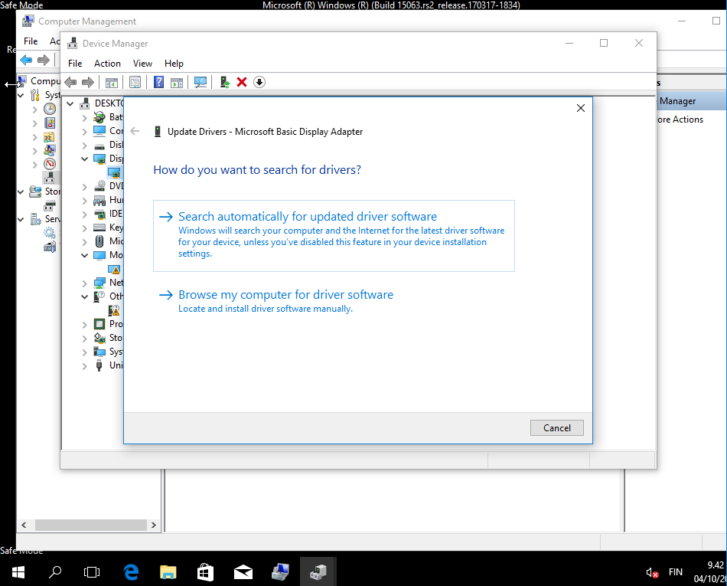Collapse the Display adapters node
Viewport: 727px width, 586px height.
point(84,159)
